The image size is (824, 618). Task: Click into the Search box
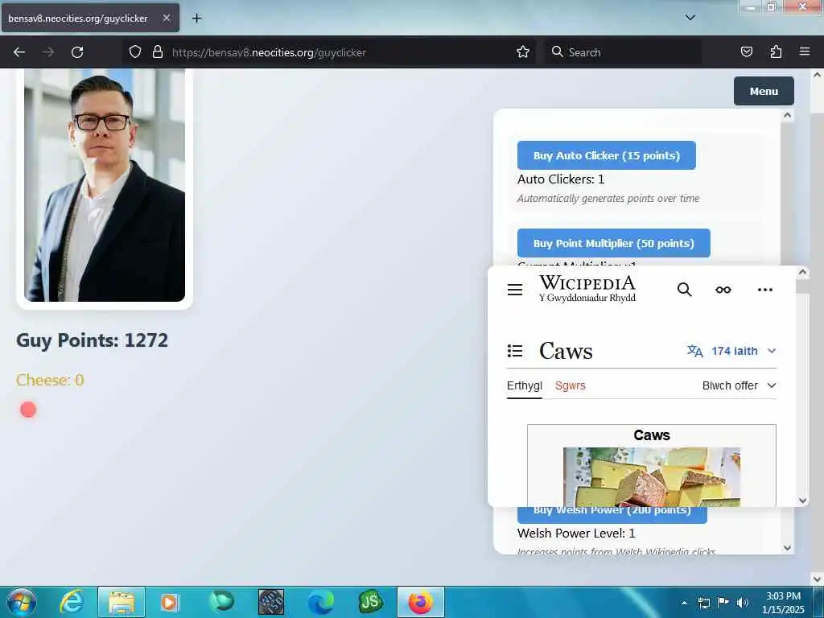click(623, 52)
